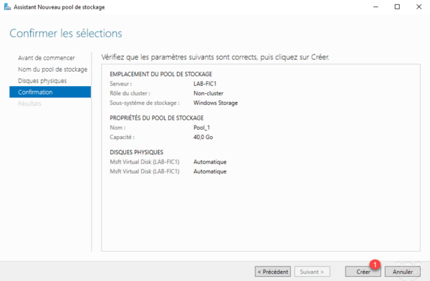Click the Vérifiez que les paramètres instruction text
Image resolution: width=430 pixels, height=281 pixels.
point(215,57)
